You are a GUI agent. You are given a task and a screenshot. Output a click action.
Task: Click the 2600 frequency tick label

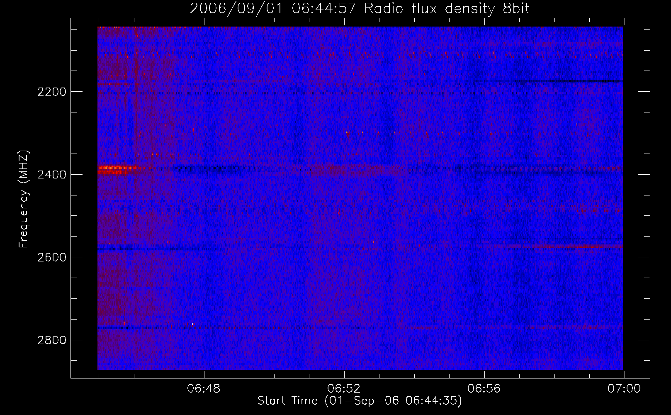click(52, 257)
